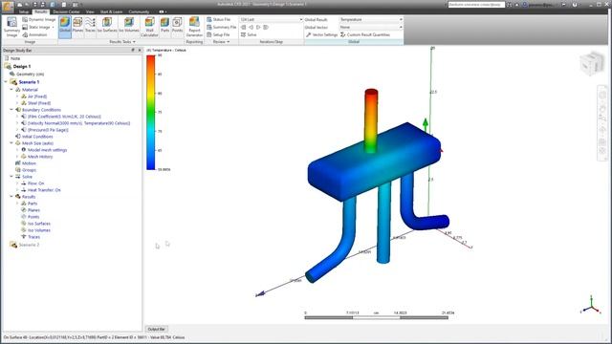612x344 pixels.
Task: Switch to the Results ribbon tab
Action: coord(40,12)
